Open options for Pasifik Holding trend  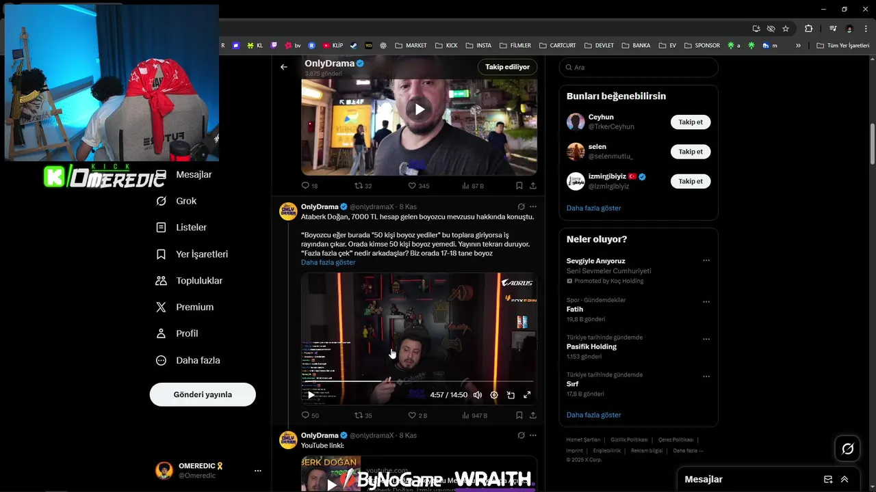(706, 339)
